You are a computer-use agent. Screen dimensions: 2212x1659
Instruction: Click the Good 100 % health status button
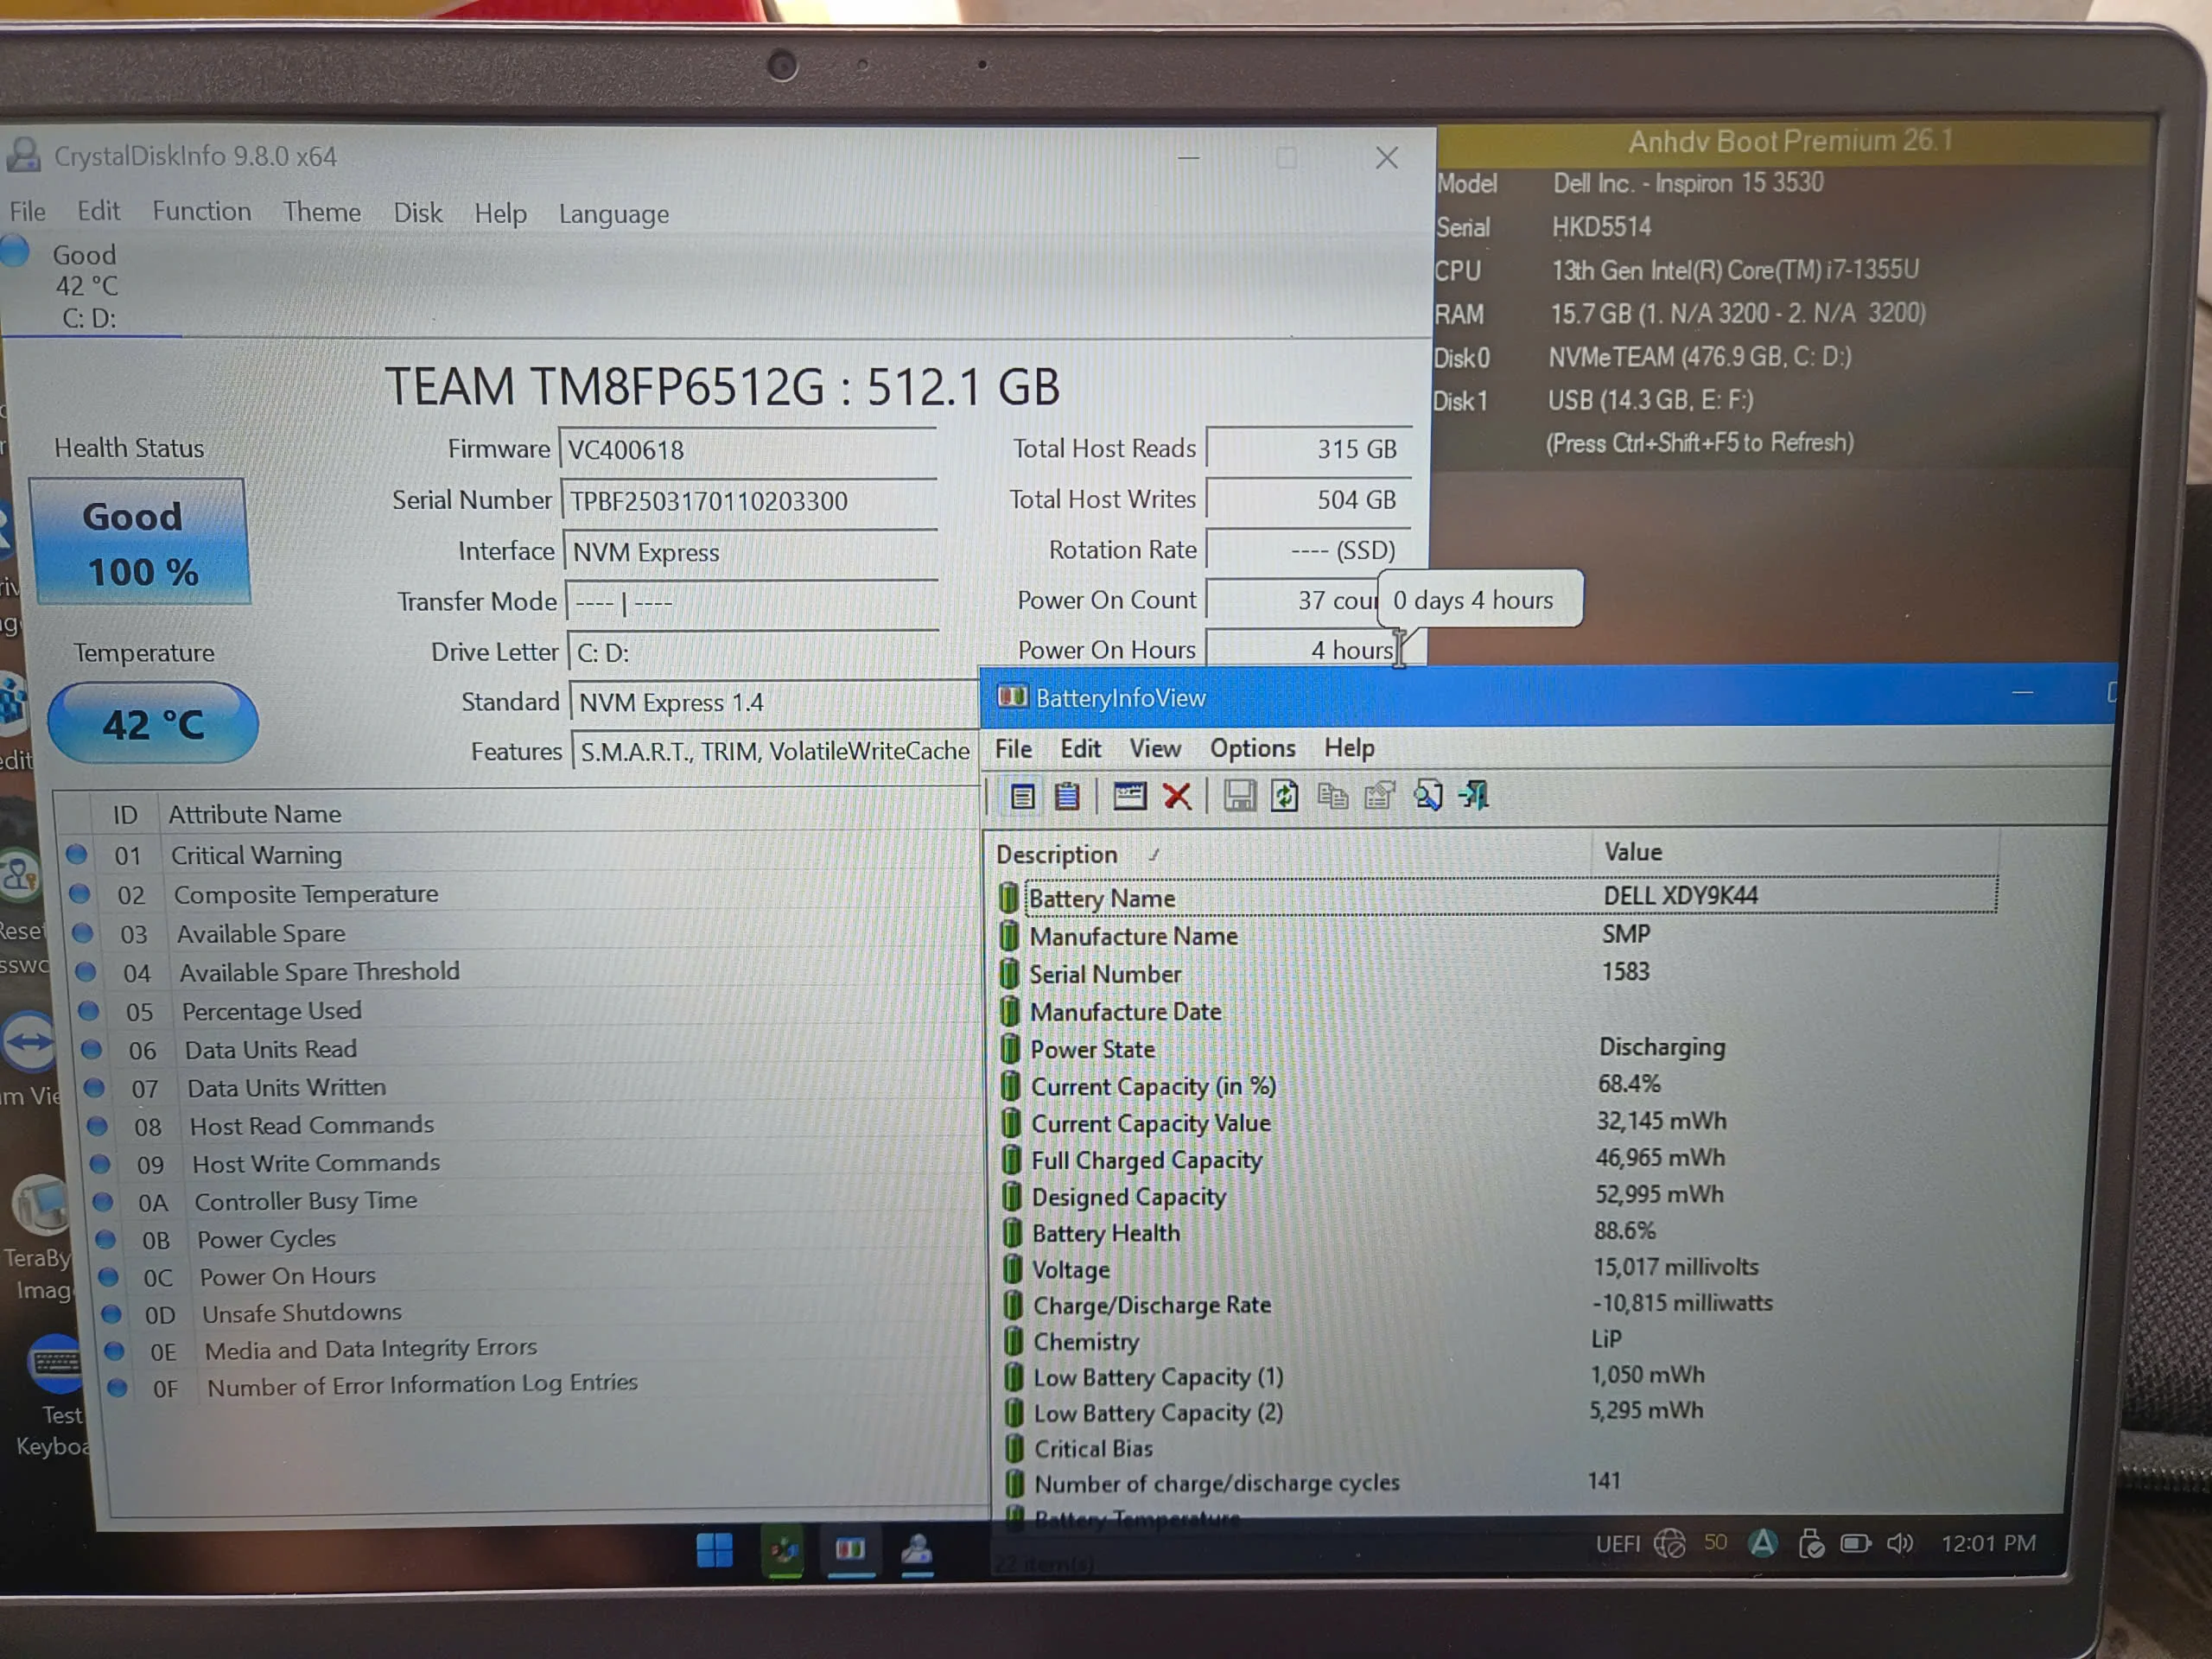[x=140, y=541]
